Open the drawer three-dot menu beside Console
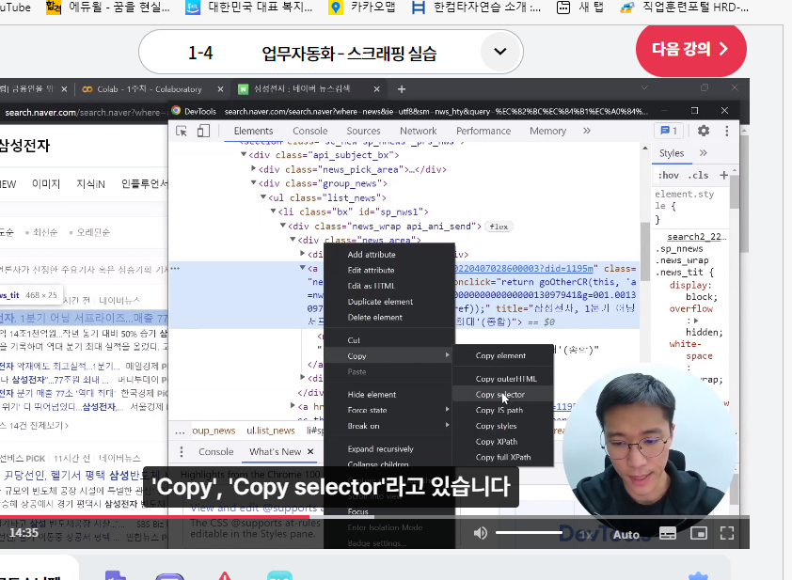This screenshot has width=792, height=580. 182,452
